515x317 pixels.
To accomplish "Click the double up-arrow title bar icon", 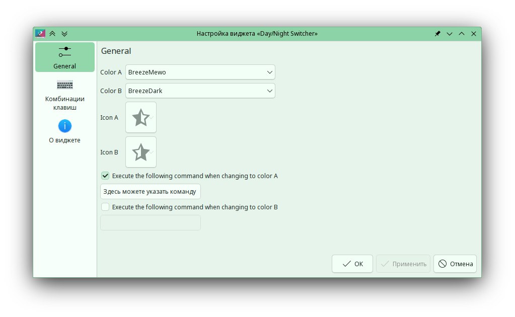I will point(52,34).
